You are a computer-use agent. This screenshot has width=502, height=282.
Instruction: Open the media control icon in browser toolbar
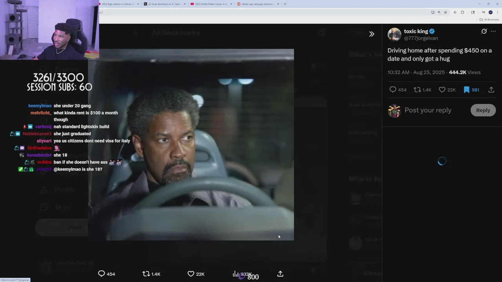pyautogui.click(x=483, y=12)
